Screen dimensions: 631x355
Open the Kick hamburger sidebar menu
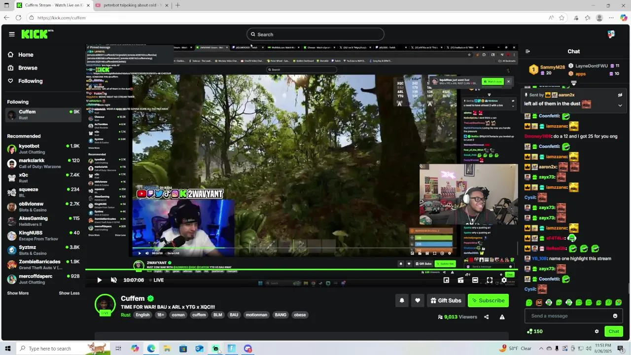coord(11,35)
